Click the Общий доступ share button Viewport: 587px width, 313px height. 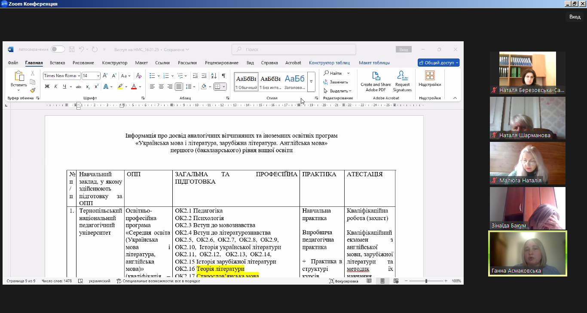pos(439,63)
